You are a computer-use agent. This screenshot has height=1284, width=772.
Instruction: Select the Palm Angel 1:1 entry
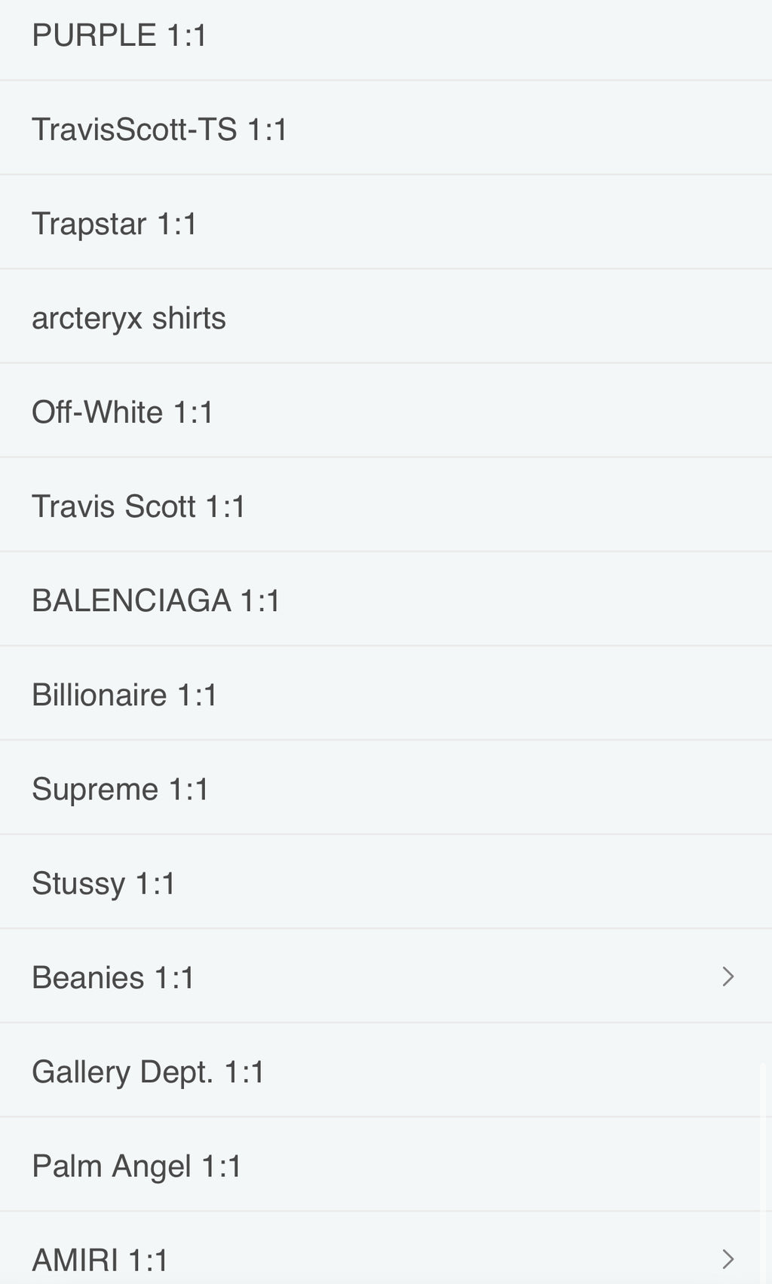tap(136, 1166)
